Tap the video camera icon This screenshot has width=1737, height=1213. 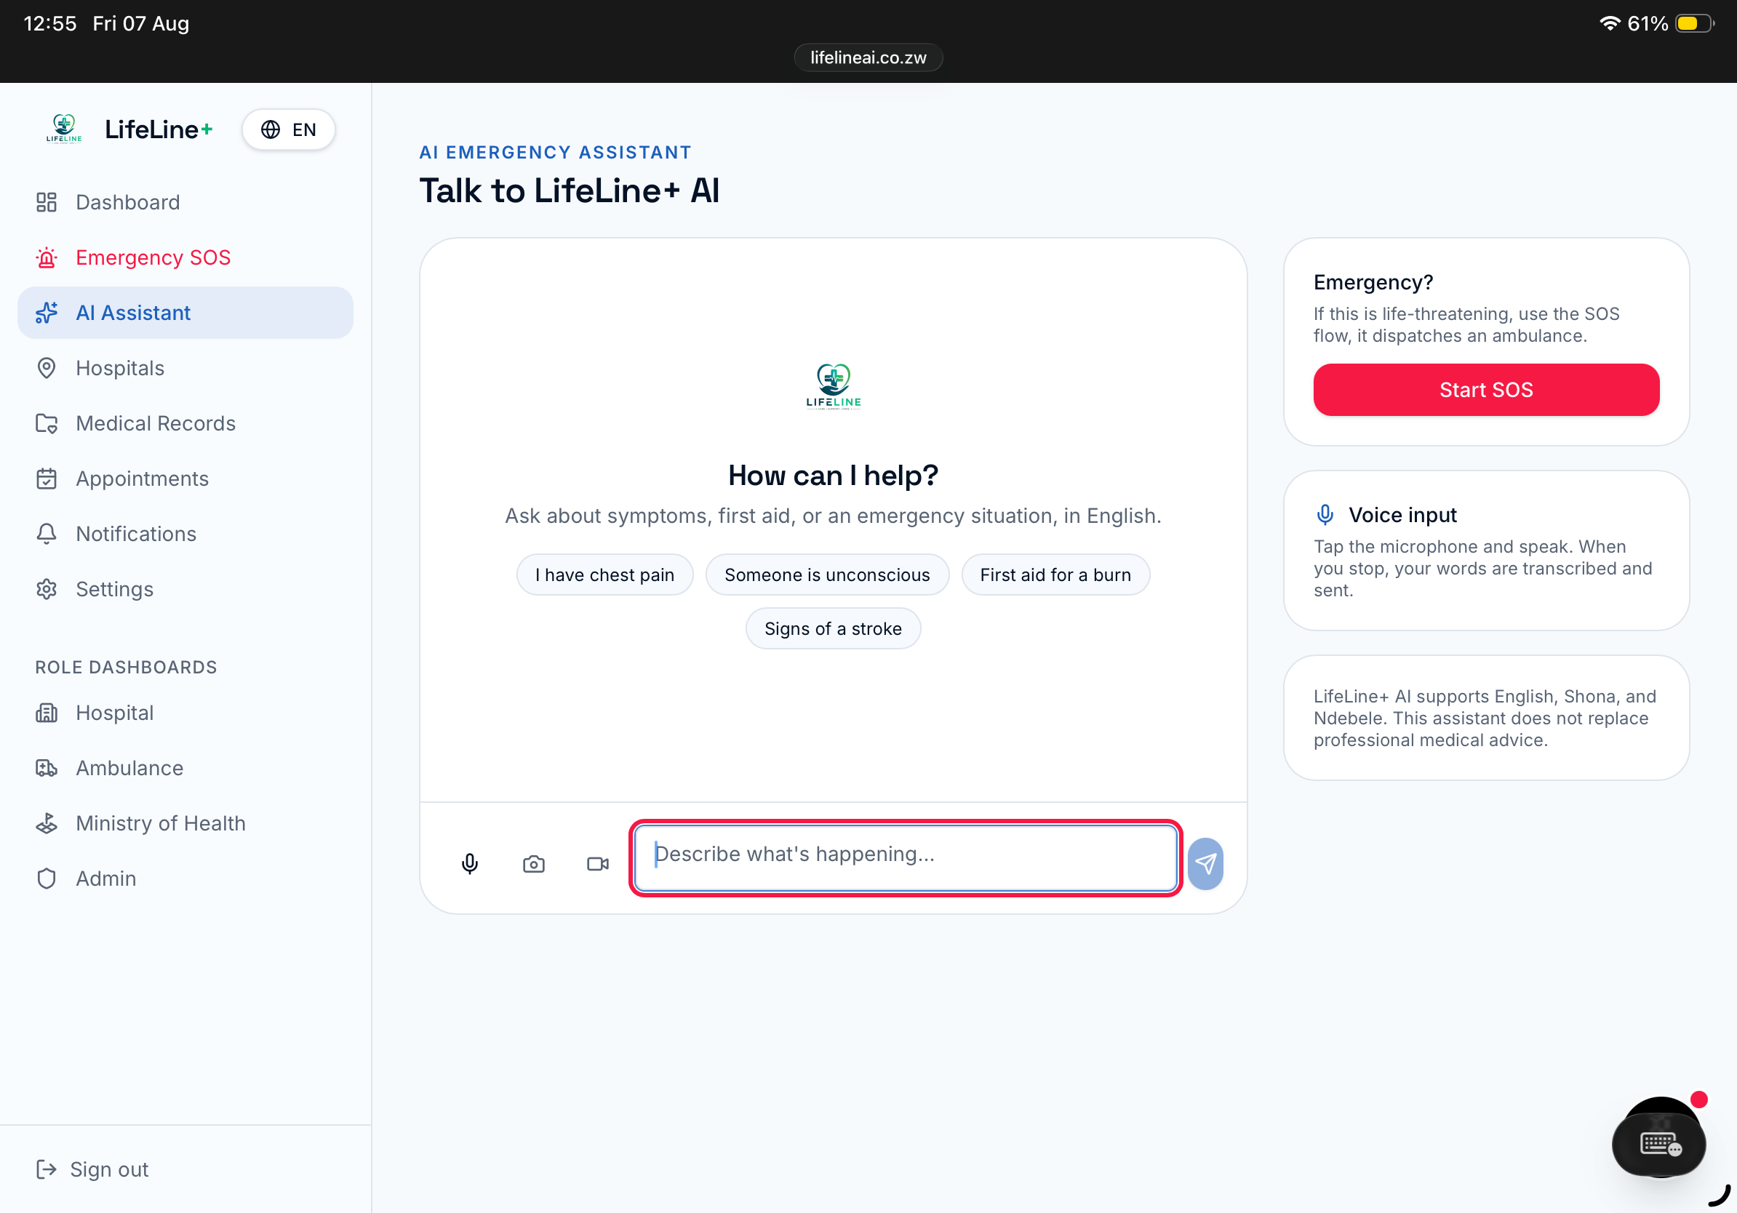[x=598, y=864]
